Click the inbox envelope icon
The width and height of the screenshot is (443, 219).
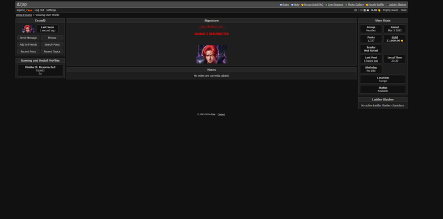point(368,10)
